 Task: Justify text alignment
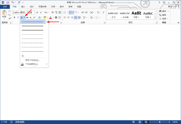76,17
